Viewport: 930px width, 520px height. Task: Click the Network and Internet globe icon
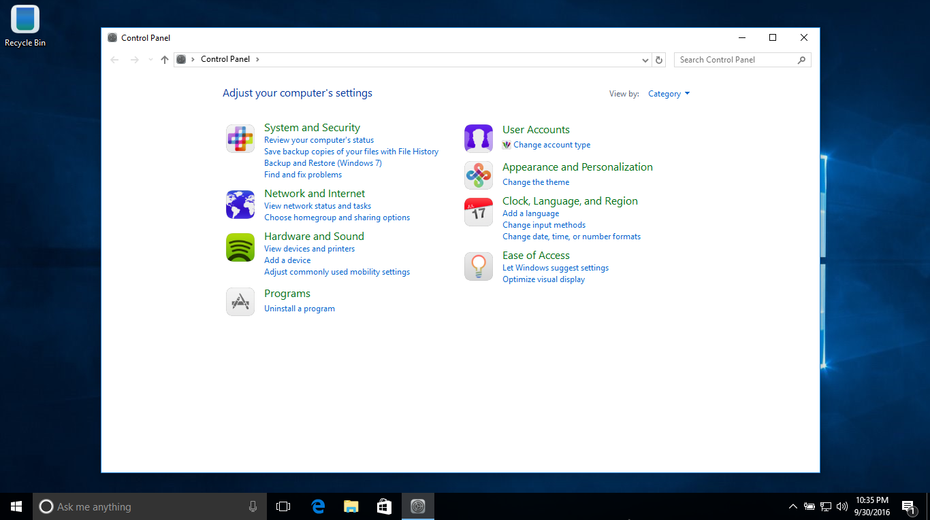click(x=240, y=204)
